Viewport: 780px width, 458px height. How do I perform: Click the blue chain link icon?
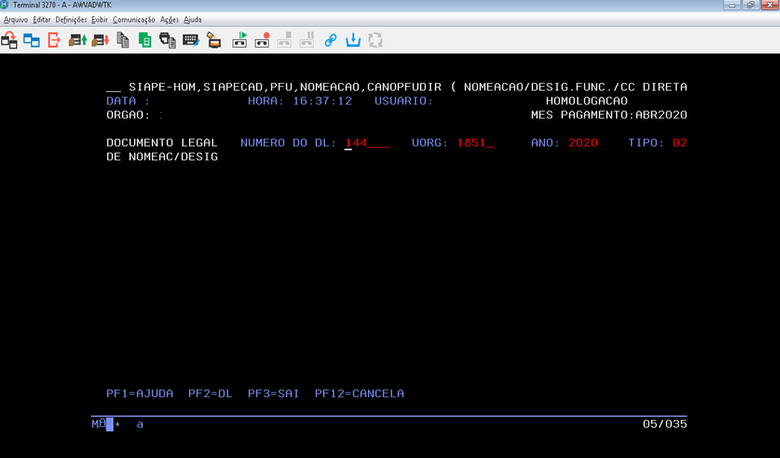click(330, 39)
